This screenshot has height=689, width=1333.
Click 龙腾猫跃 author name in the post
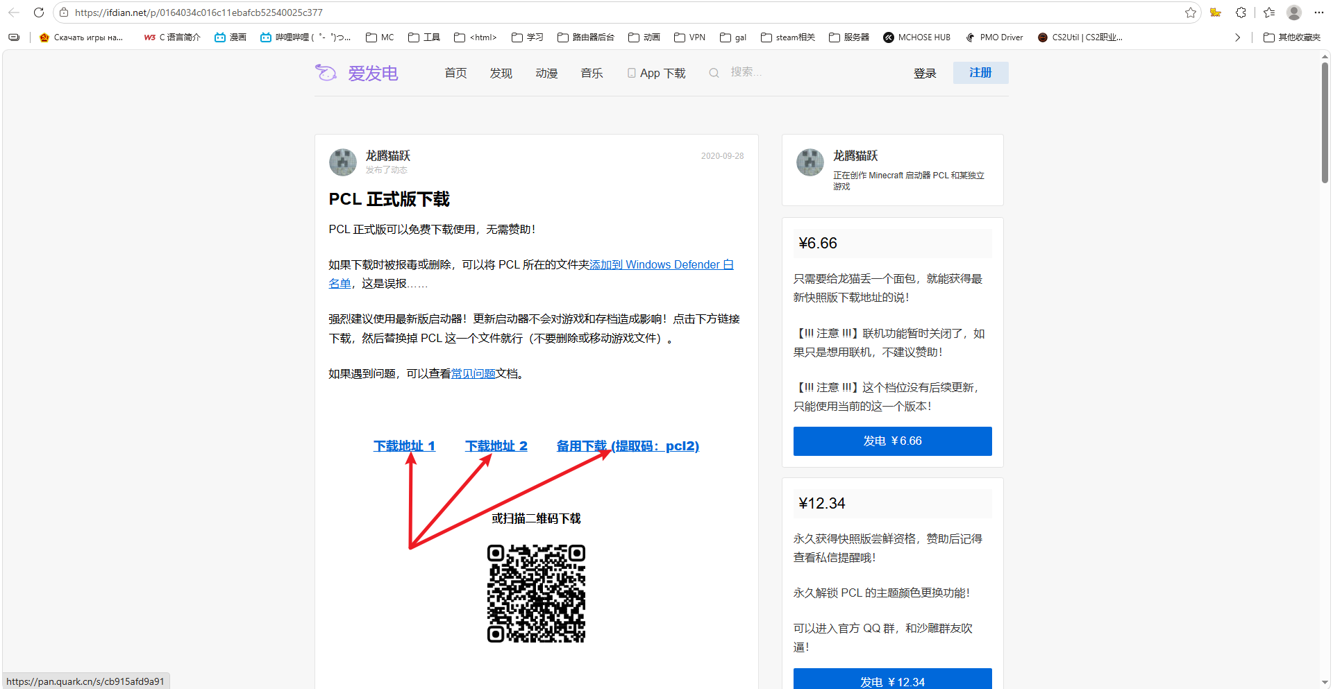[388, 155]
